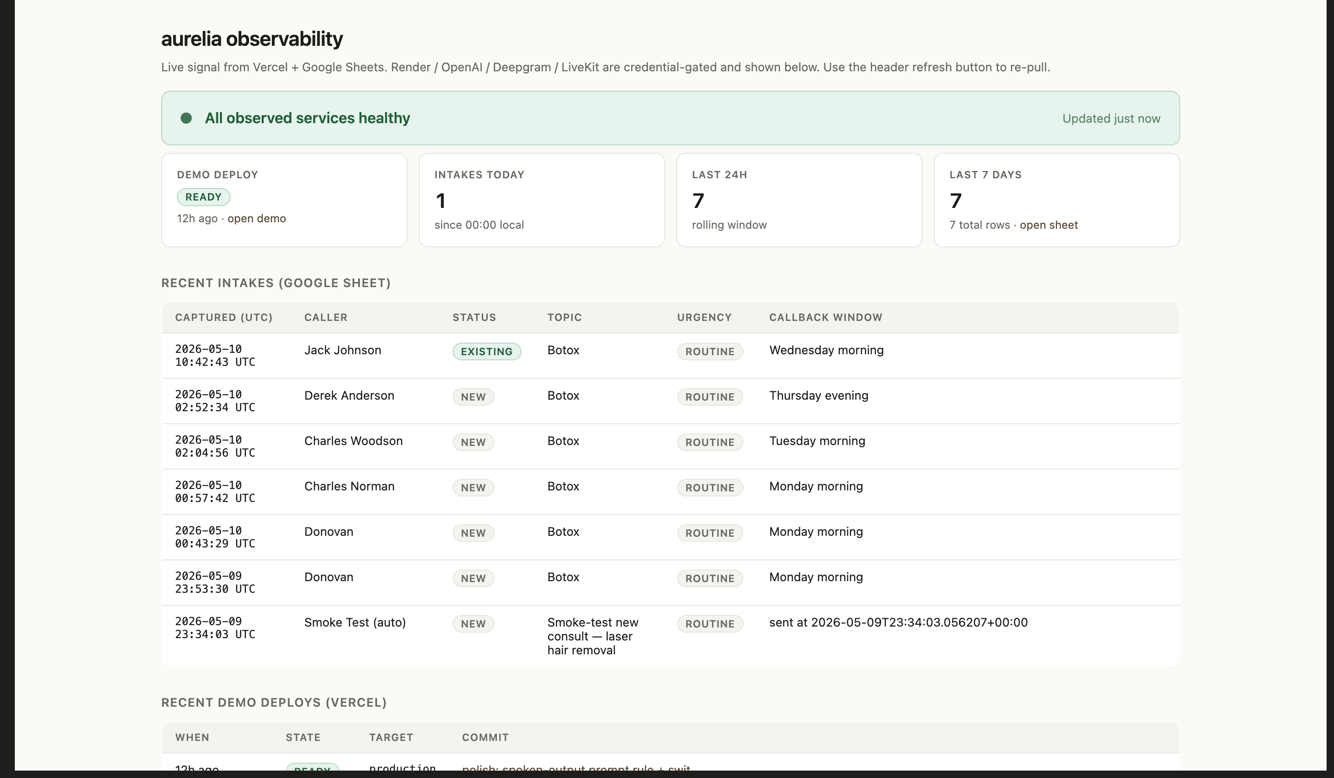Click 'since 00:00 local' caption
This screenshot has height=778, width=1334.
coord(479,225)
